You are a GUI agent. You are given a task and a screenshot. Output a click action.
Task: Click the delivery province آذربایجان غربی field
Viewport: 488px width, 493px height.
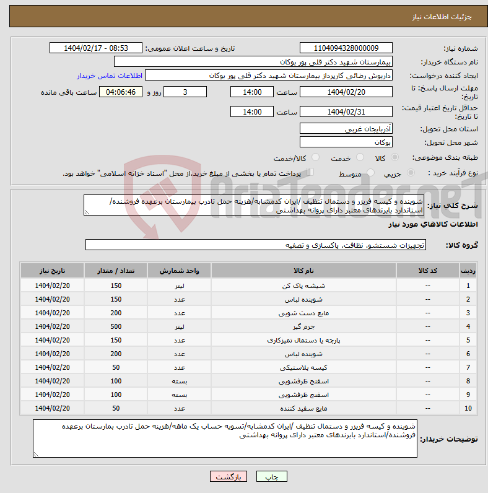346,128
